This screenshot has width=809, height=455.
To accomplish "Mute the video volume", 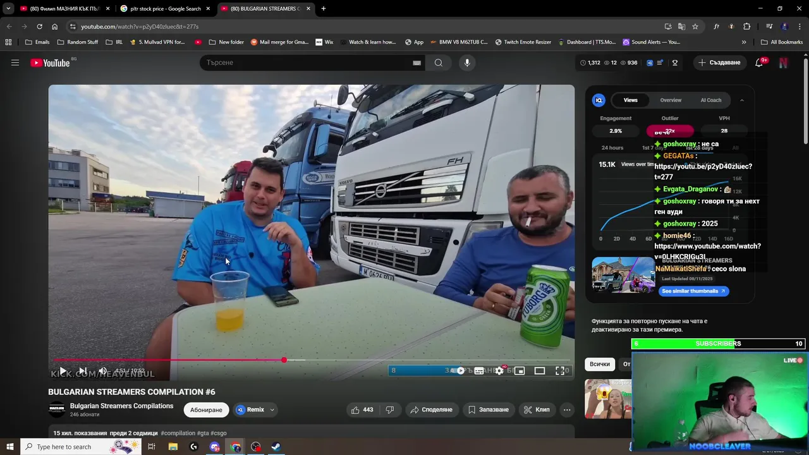I will coord(102,371).
